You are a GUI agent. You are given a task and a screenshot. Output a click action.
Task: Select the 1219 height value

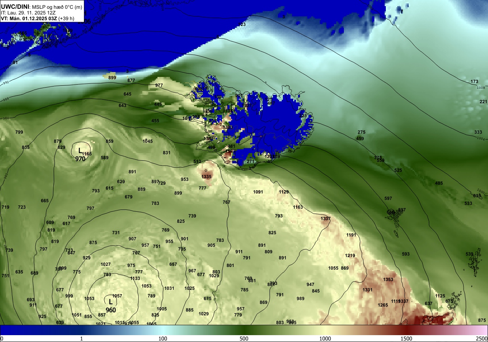(x=350, y=256)
